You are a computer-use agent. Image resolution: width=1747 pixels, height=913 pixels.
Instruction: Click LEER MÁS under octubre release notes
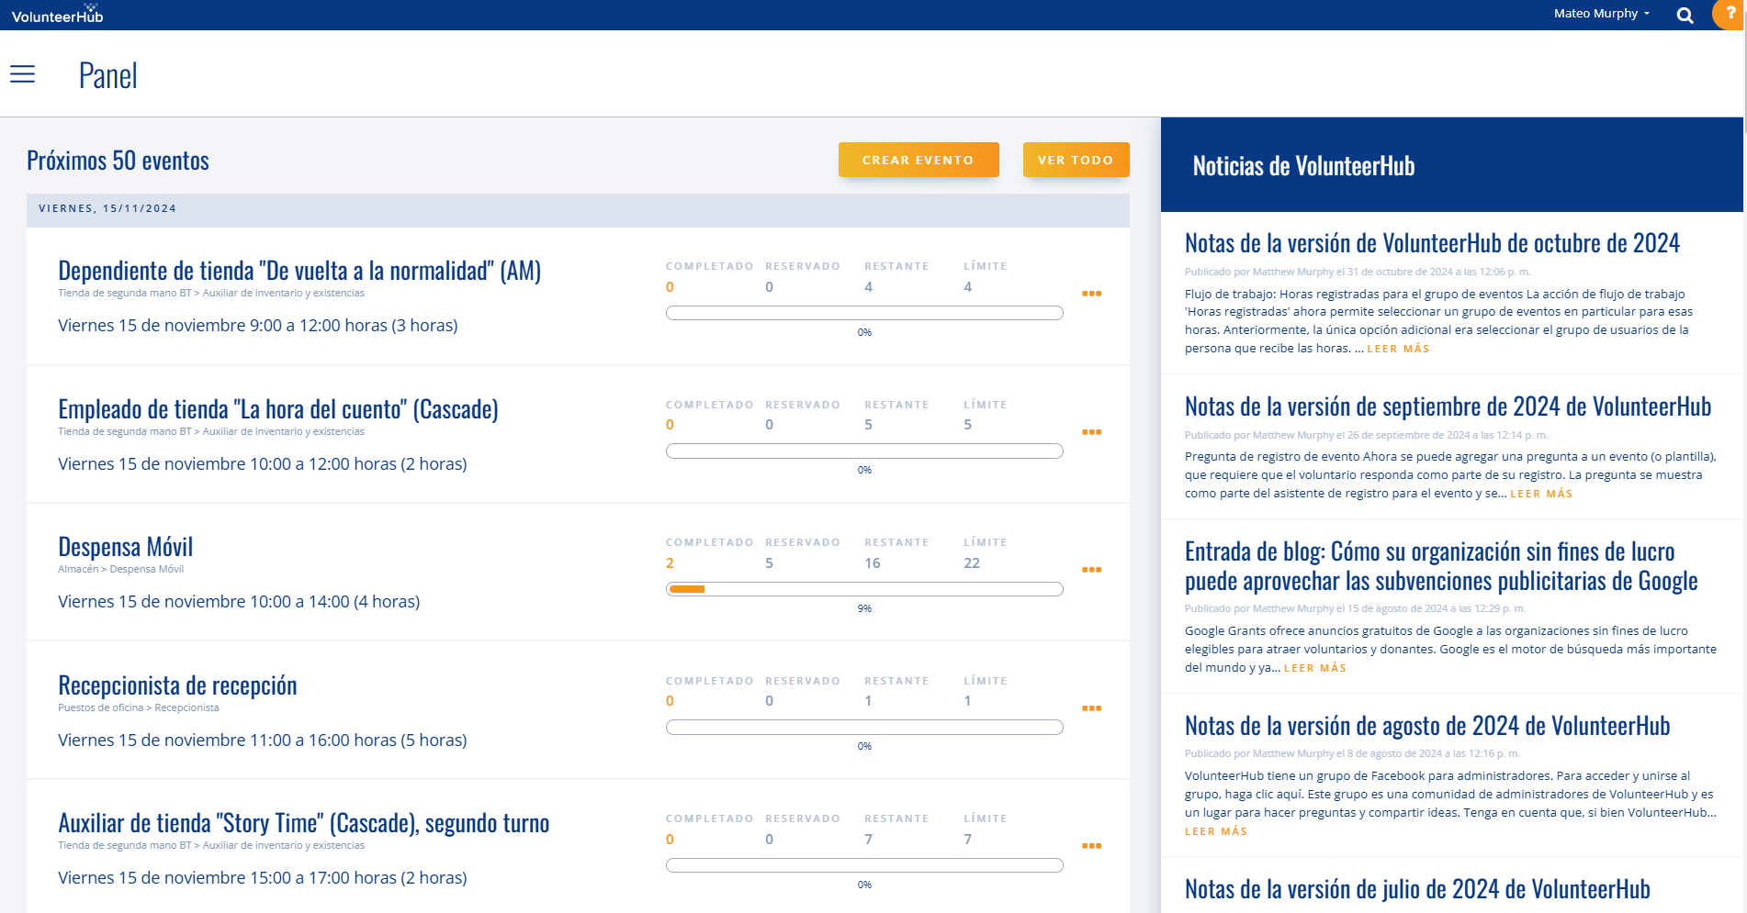coord(1398,349)
